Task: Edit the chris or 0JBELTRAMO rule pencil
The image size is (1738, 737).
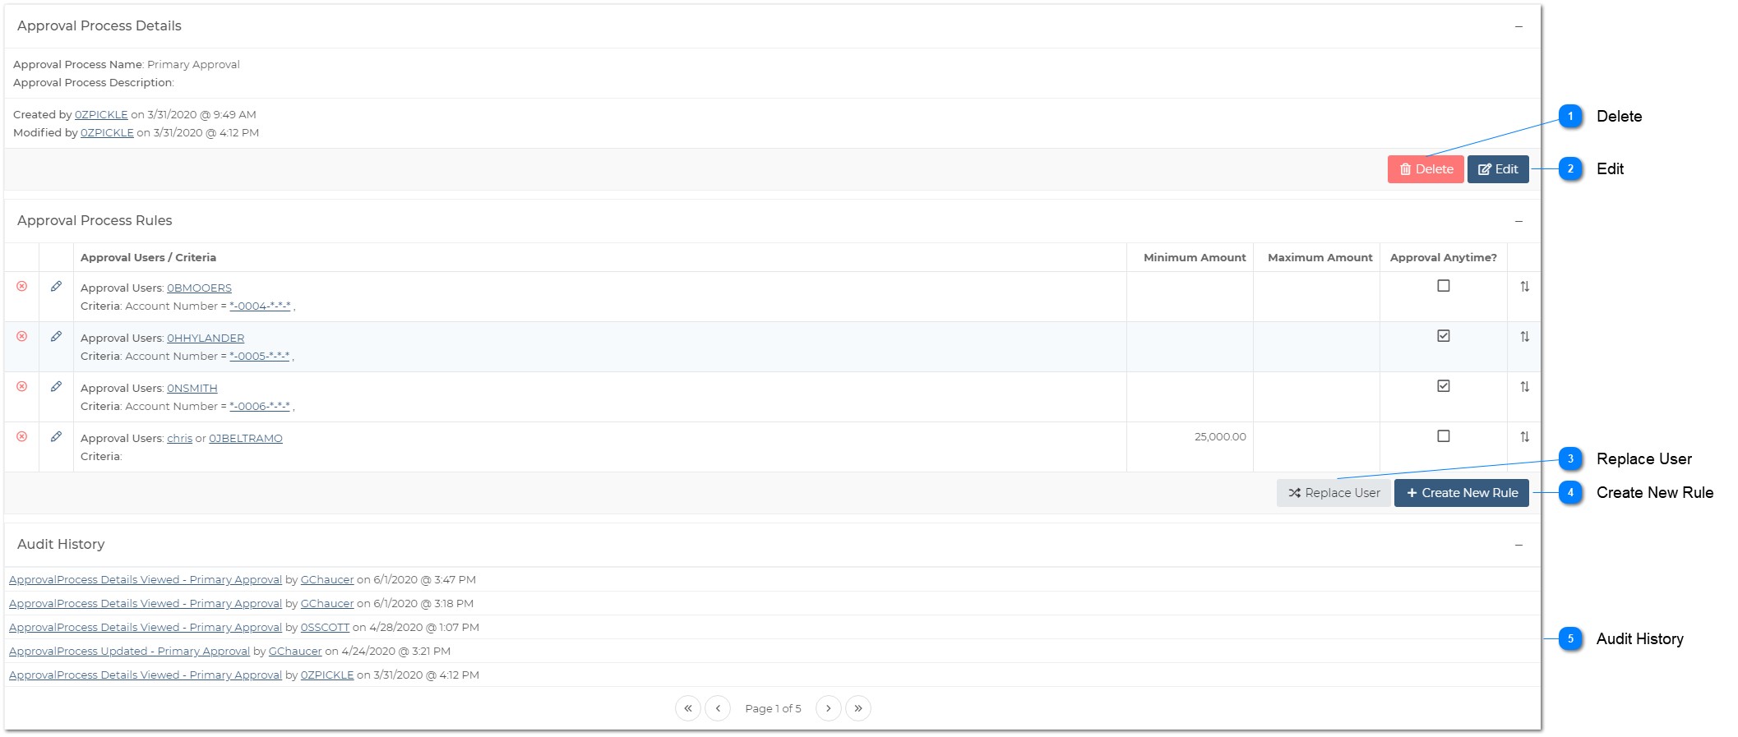Action: point(56,436)
